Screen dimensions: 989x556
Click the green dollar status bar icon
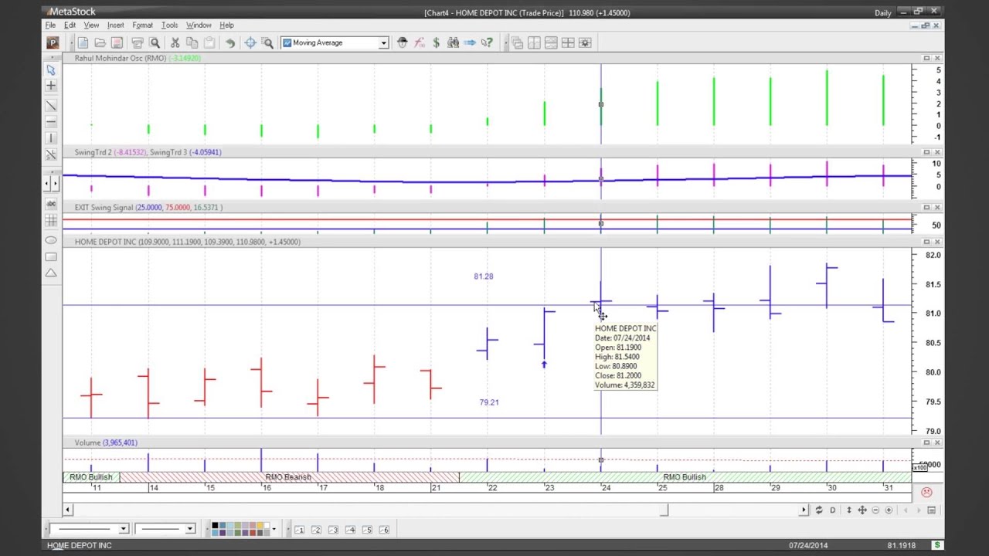[x=937, y=545]
